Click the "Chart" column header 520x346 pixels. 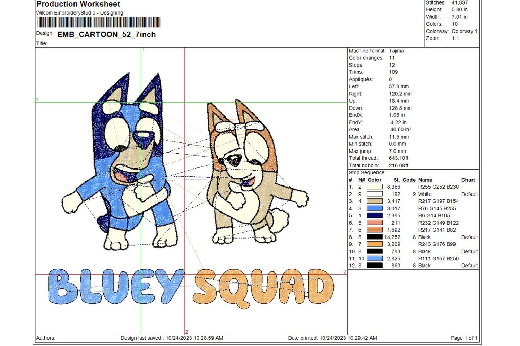(x=468, y=180)
